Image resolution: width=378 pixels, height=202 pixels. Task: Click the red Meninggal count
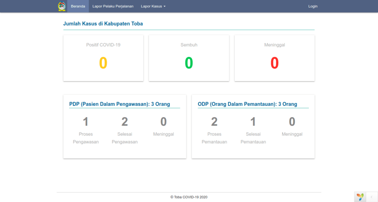tap(274, 63)
